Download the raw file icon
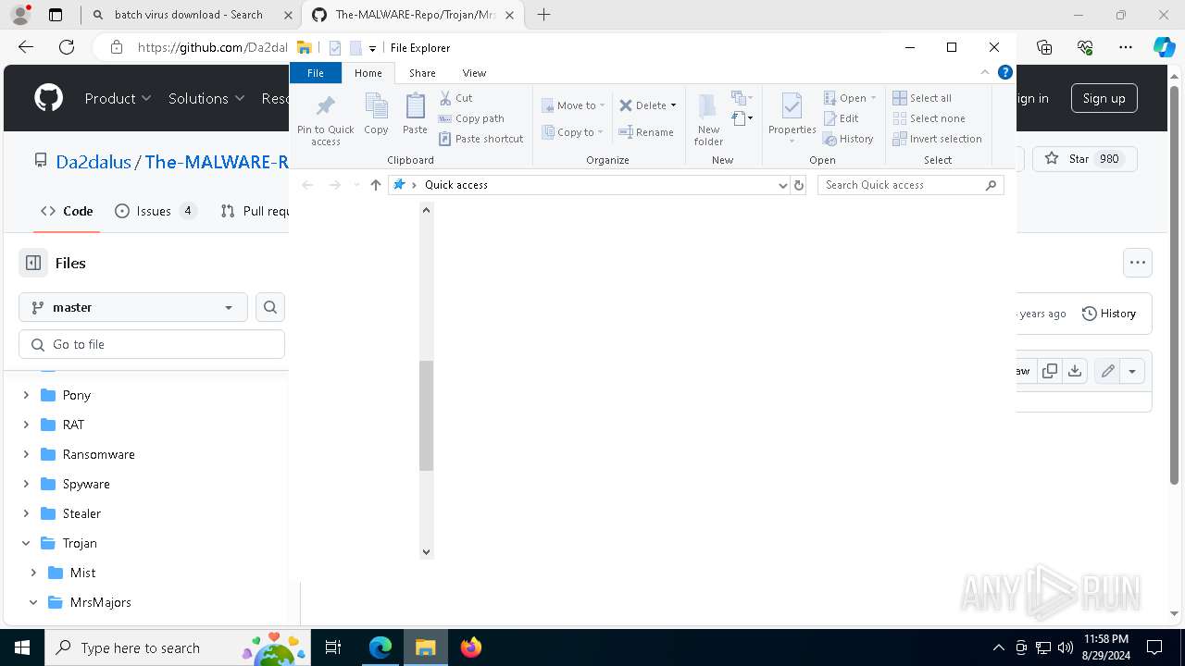This screenshot has width=1185, height=666. point(1075,371)
